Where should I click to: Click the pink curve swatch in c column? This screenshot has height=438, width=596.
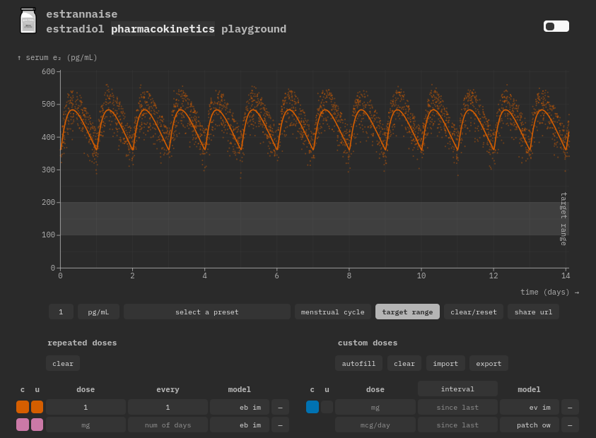click(x=23, y=425)
